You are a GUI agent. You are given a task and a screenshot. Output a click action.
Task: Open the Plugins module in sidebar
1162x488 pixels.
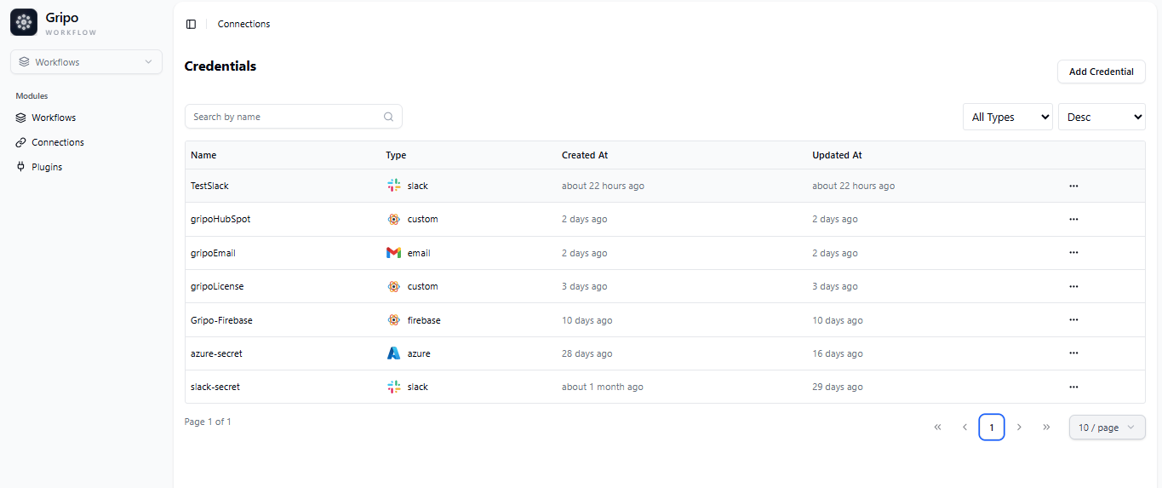click(47, 167)
